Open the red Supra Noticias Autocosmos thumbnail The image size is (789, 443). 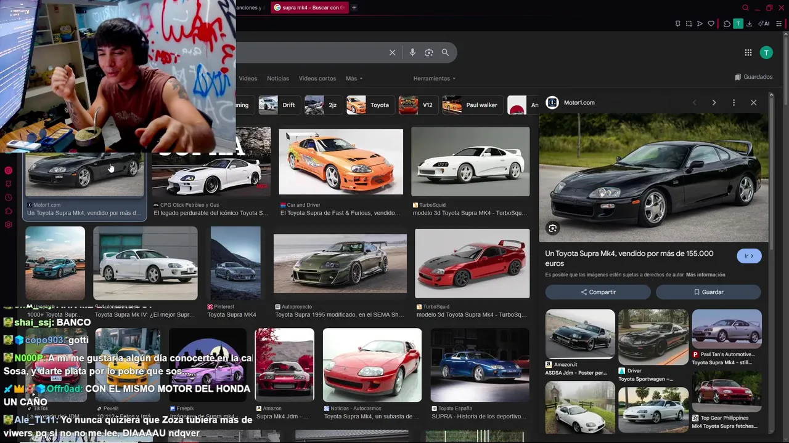point(372,365)
